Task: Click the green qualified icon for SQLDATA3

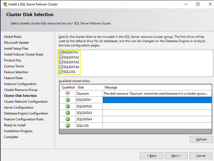Action: coord(67,113)
